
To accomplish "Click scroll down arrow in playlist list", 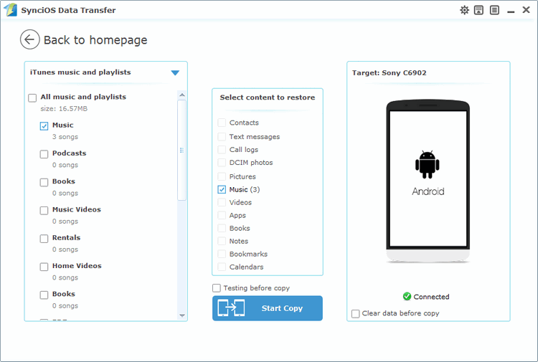I will (182, 315).
